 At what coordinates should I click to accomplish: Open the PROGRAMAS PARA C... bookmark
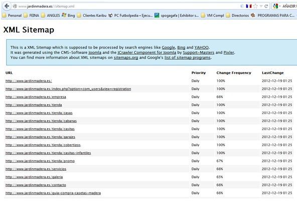pos(273,16)
